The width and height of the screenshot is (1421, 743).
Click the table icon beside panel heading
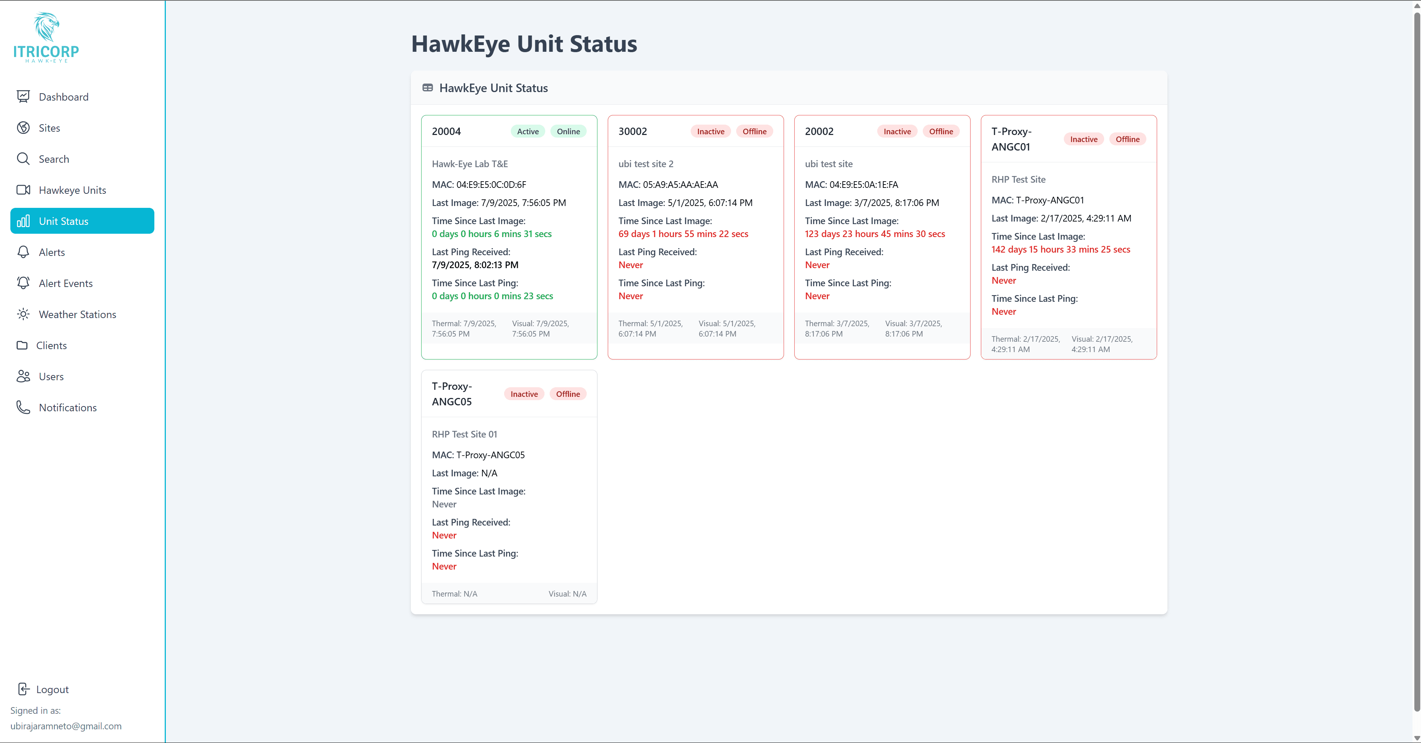pyautogui.click(x=428, y=88)
